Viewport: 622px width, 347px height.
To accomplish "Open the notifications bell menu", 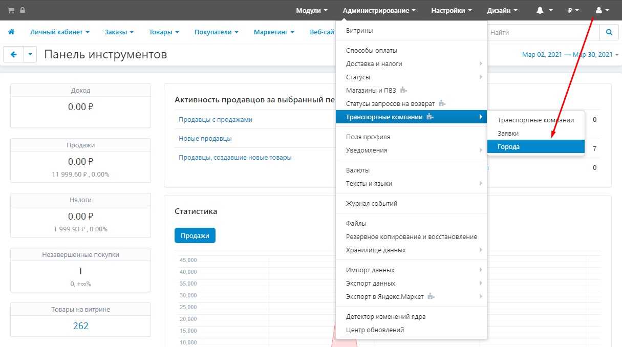I will tap(544, 10).
